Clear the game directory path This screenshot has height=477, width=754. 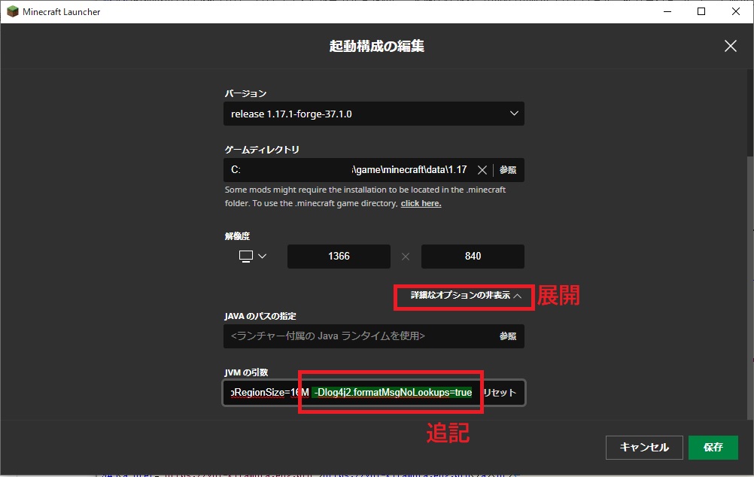pyautogui.click(x=482, y=170)
